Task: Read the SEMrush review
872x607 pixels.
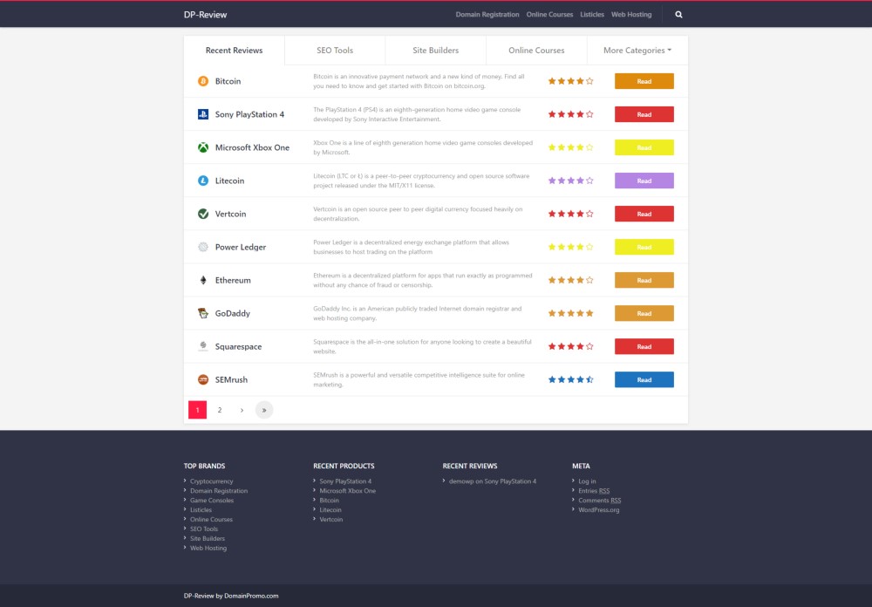Action: 644,379
